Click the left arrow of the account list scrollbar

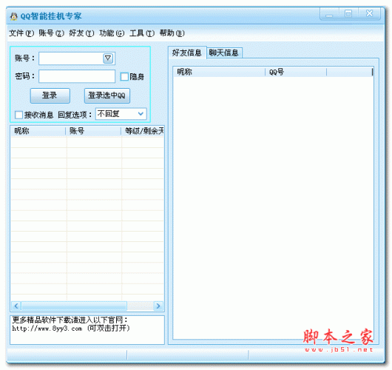[16, 306]
